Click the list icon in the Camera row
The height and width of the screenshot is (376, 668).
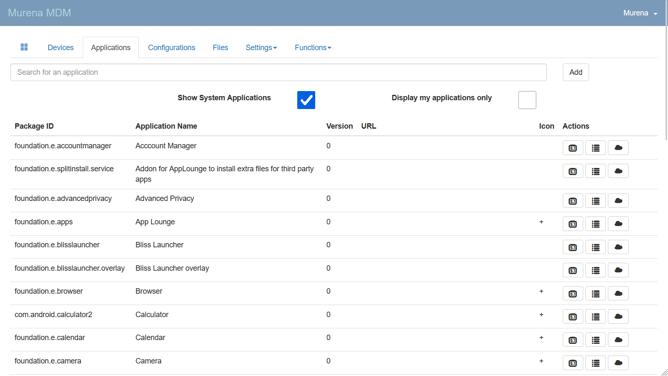click(595, 363)
